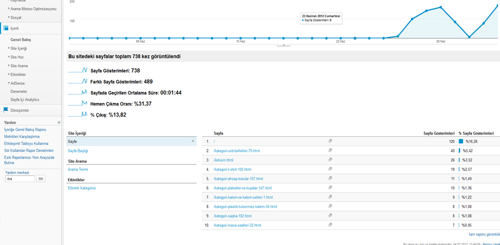Open Etkileşimli Tabloyu Kullanma help link
Viewport: 500px width, 245px height.
point(26,143)
